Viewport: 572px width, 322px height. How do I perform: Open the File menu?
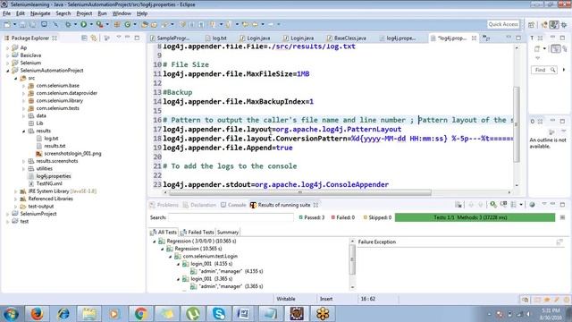[x=6, y=13]
